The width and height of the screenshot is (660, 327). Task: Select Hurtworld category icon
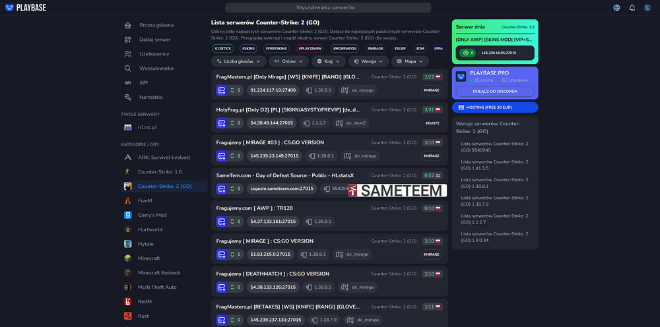click(x=128, y=229)
